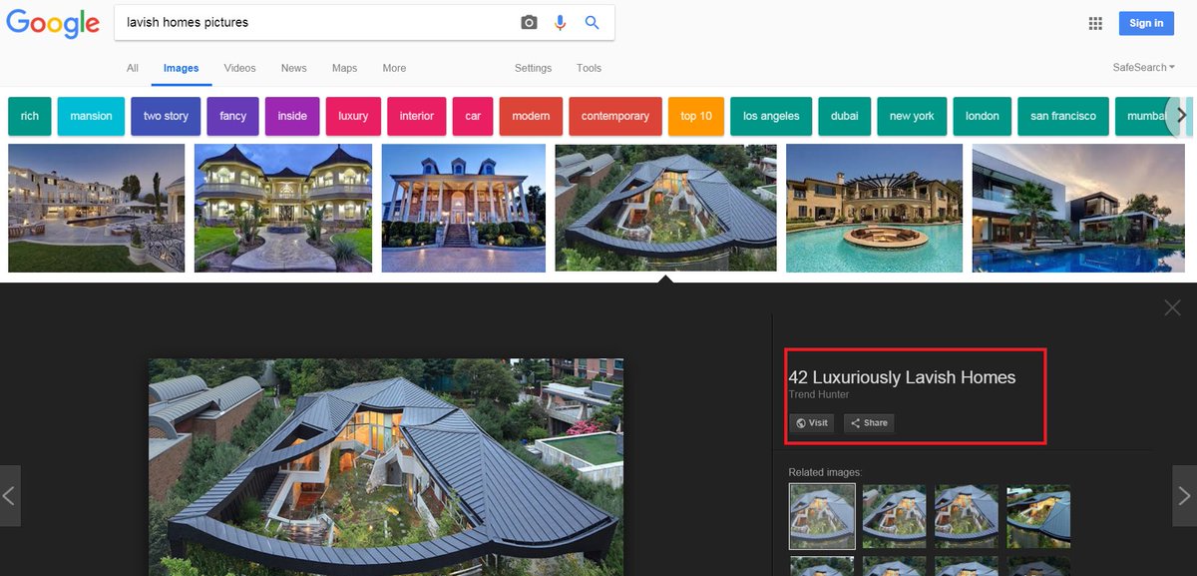Click the previous-image arrow beside the preview
Image resolution: width=1197 pixels, height=576 pixels.
pos(10,496)
